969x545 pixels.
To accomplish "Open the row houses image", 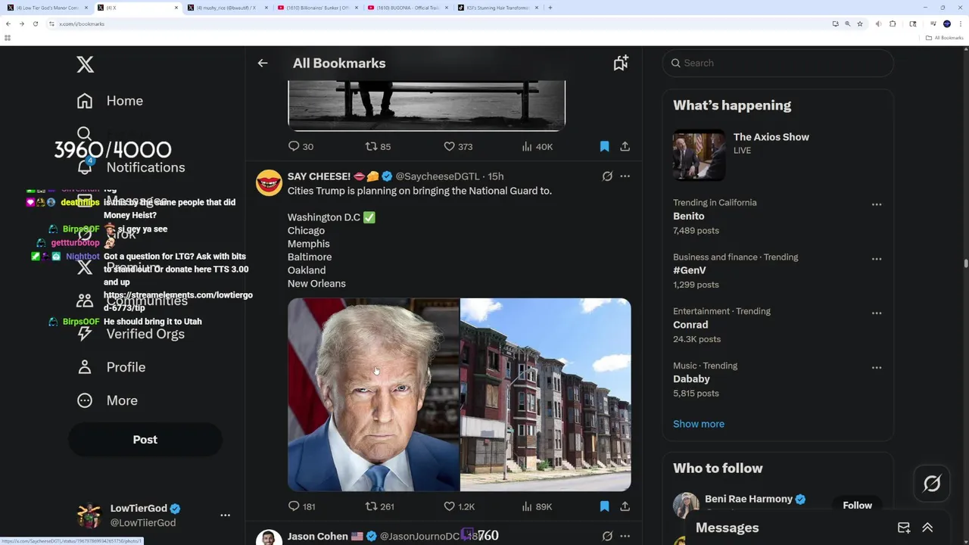I will [x=546, y=394].
